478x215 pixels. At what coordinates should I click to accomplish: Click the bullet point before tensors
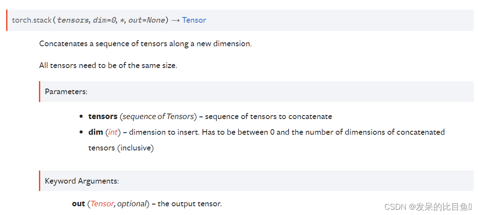81,116
